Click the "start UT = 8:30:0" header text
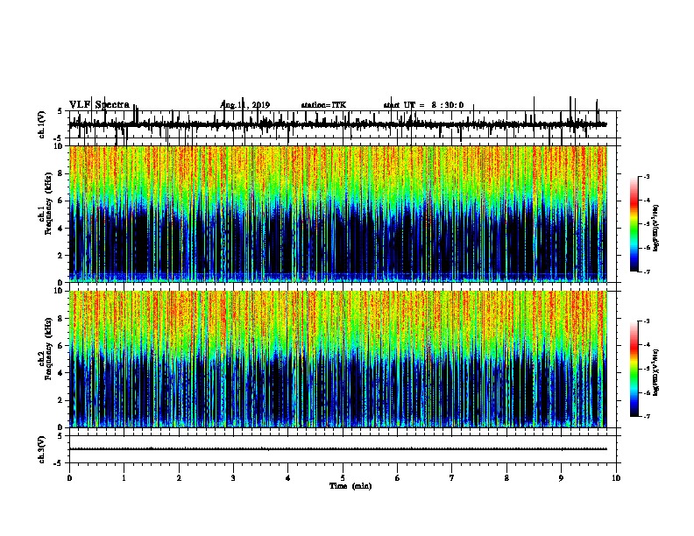This screenshot has height=536, width=694. point(423,105)
